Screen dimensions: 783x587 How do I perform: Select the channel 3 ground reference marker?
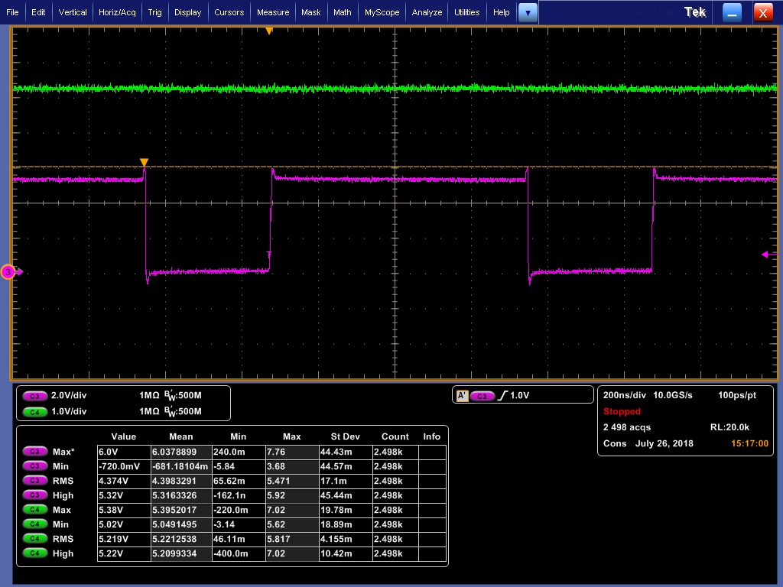click(8, 271)
